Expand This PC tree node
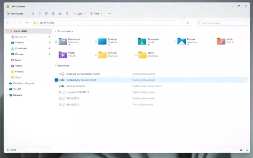253x158 pixels. click(x=7, y=89)
